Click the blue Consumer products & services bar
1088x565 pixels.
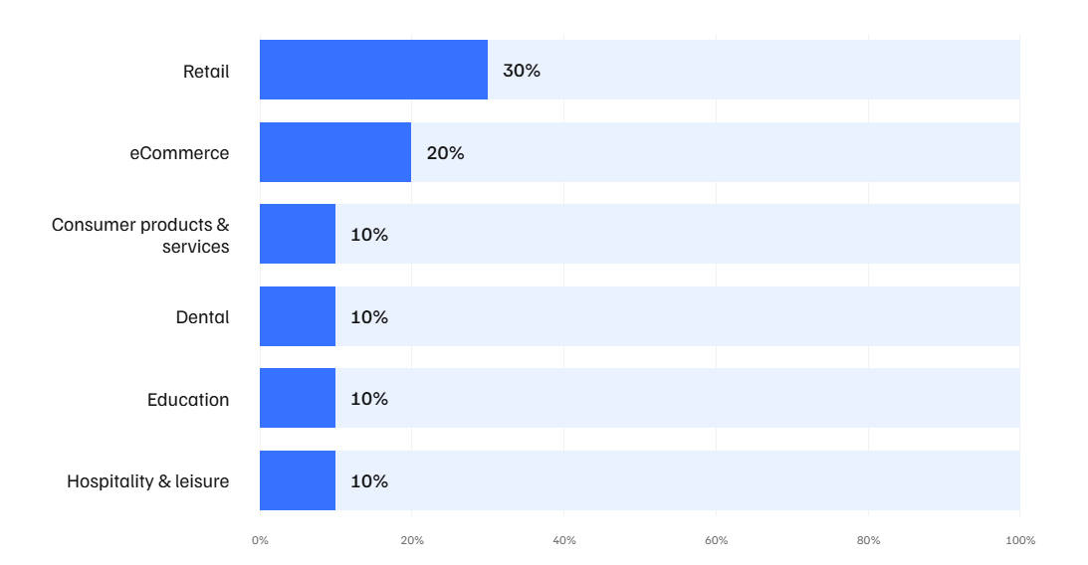(298, 234)
